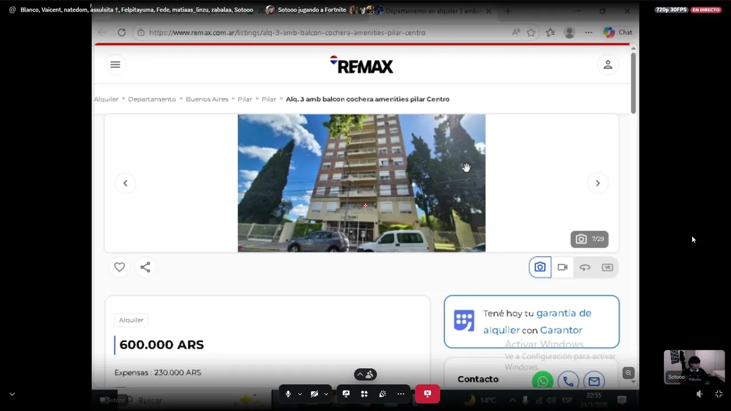Screen dimensions: 731x411
Task: Call the agent with phone icon
Action: pos(568,381)
